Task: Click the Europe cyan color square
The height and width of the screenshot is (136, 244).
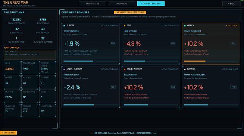Action: (64, 26)
